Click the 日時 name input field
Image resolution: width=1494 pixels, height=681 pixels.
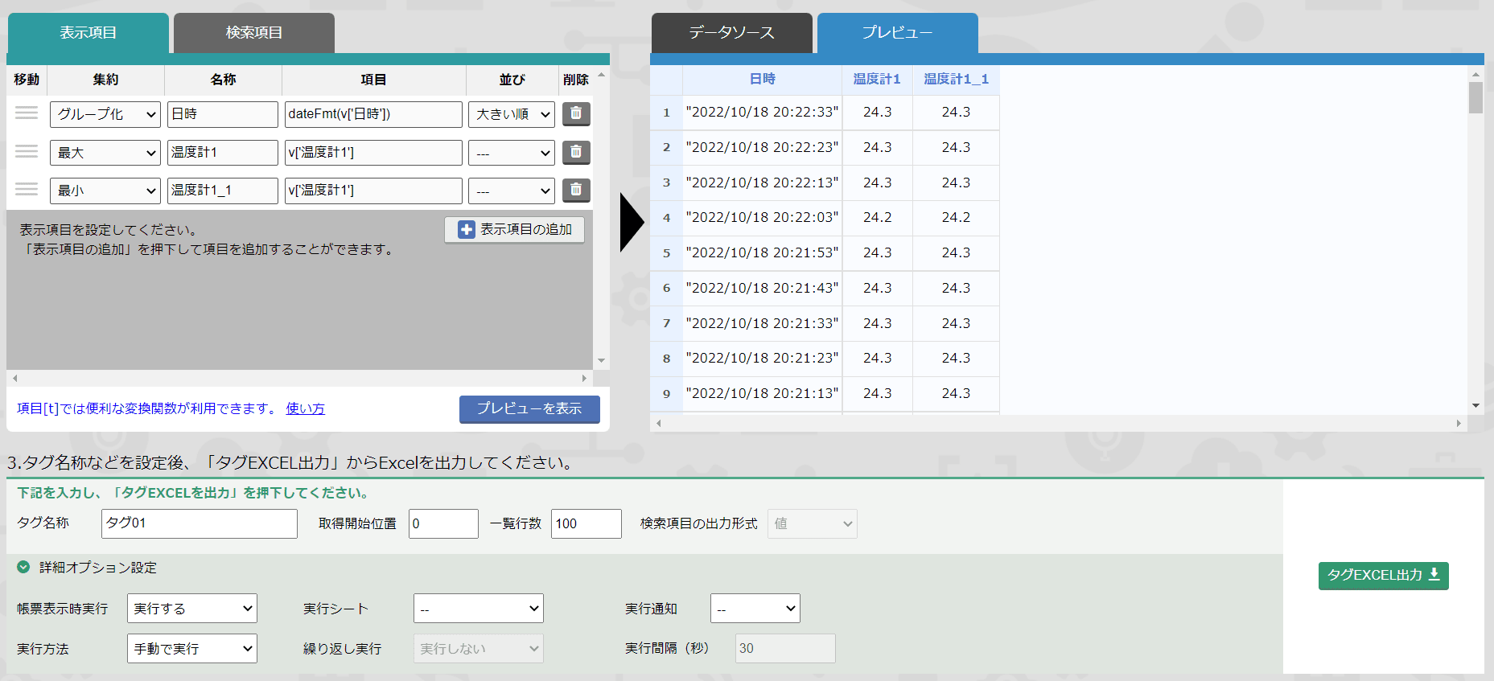coord(223,114)
